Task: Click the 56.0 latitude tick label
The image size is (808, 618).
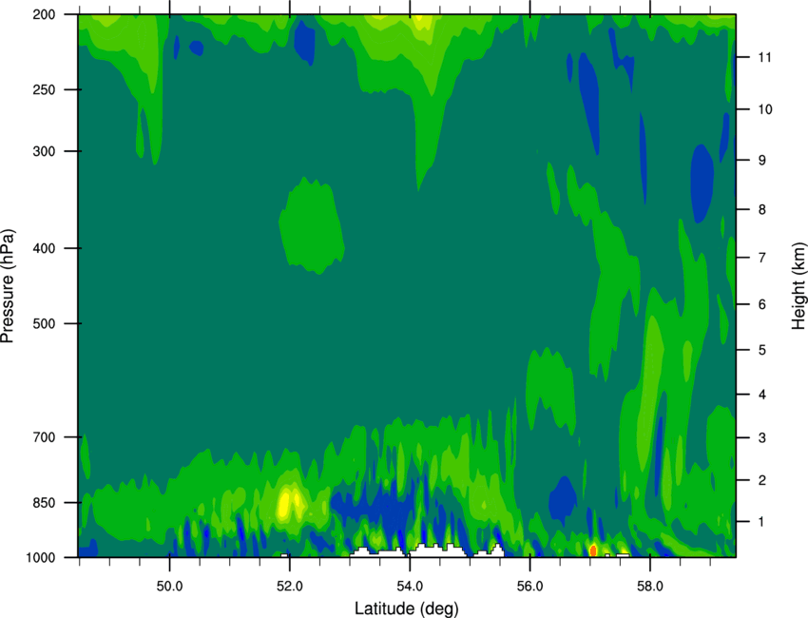Action: (x=530, y=587)
